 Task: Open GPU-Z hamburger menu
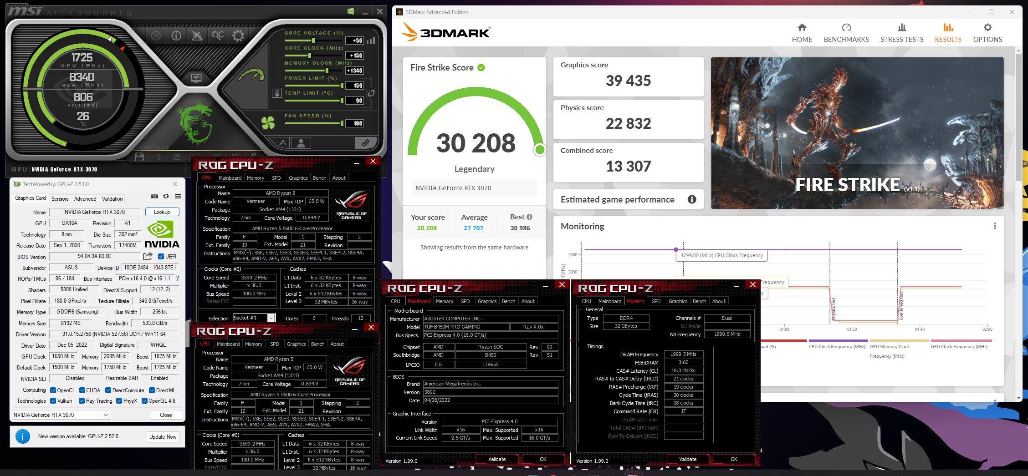[x=178, y=196]
